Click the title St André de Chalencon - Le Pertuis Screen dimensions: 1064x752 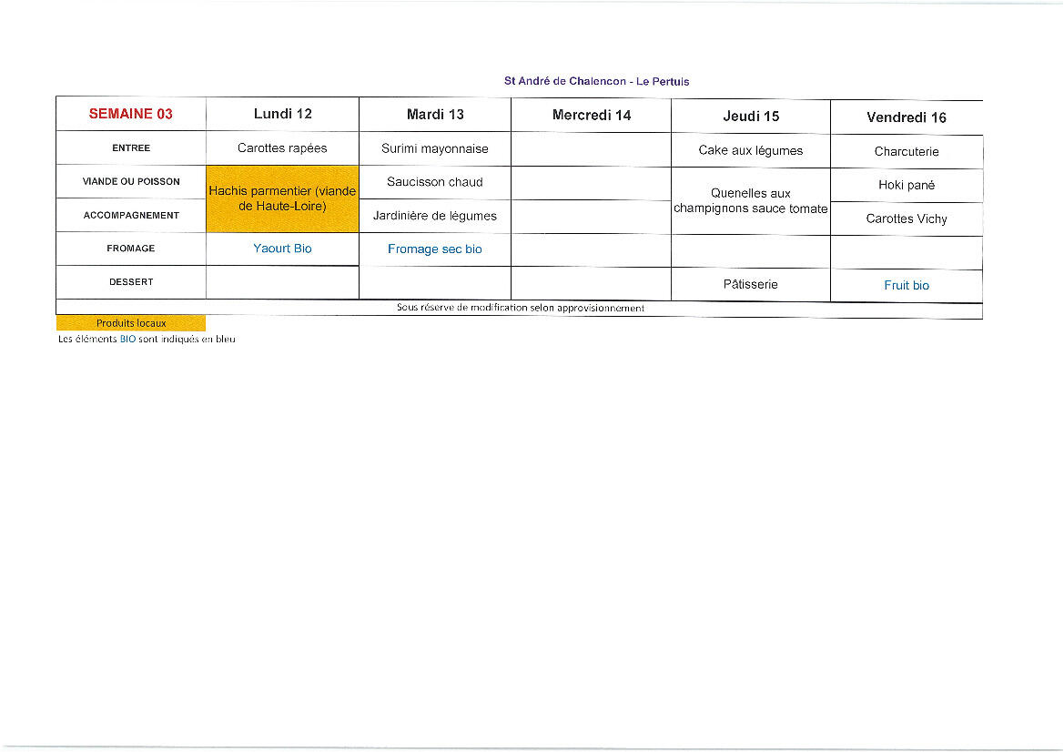[x=596, y=81]
